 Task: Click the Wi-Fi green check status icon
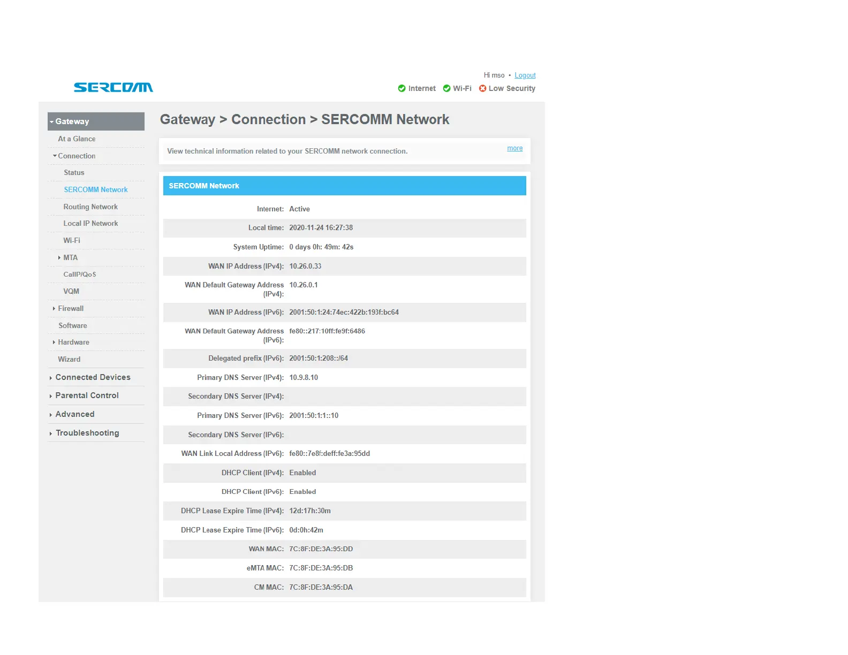(x=446, y=88)
